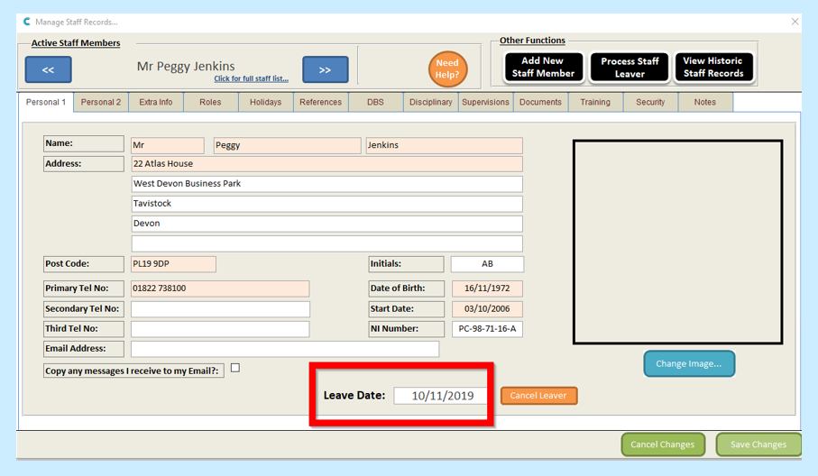Click the Cancel Leaver button

[538, 396]
